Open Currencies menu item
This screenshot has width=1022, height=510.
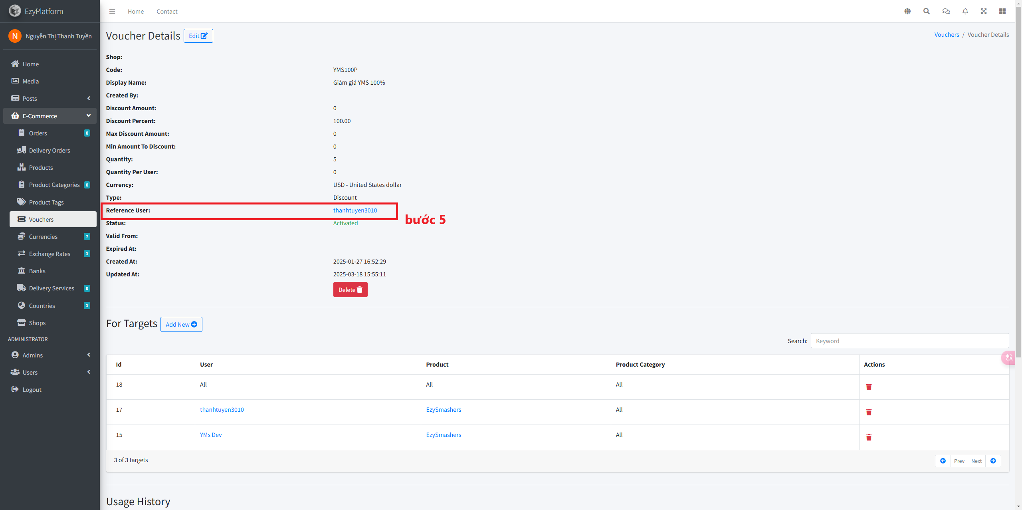tap(53, 236)
